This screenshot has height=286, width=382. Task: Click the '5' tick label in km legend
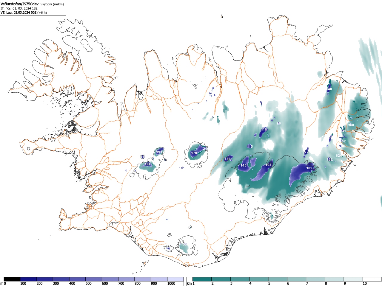tap(269, 284)
